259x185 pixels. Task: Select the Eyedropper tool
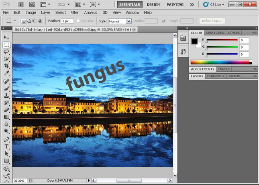click(6, 73)
